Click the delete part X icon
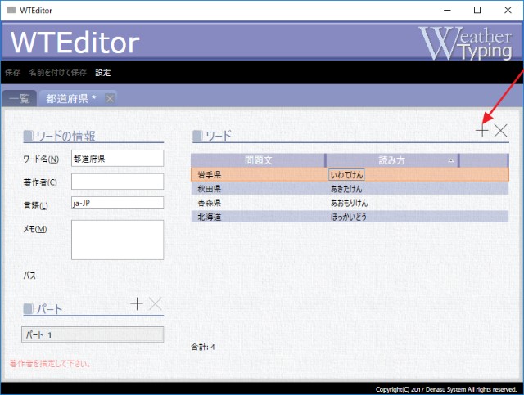524x395 pixels. click(155, 304)
